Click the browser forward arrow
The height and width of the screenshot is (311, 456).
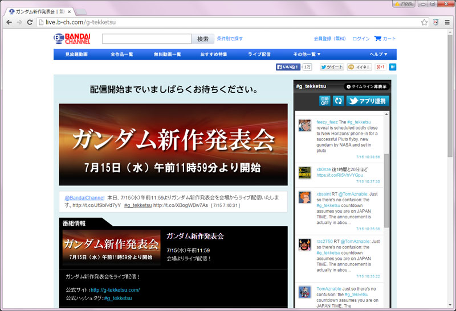click(x=19, y=22)
